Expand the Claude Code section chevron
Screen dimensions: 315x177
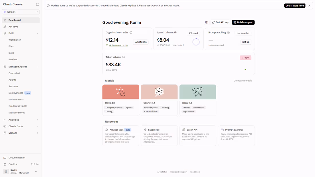[38, 126]
